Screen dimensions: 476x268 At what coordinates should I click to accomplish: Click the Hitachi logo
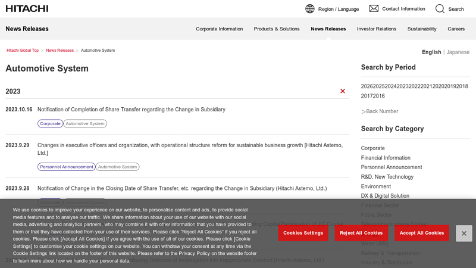tap(27, 8)
